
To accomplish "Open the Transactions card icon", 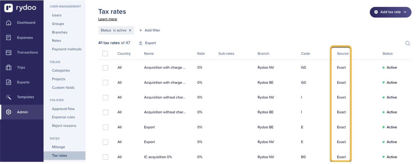I will tap(9, 53).
